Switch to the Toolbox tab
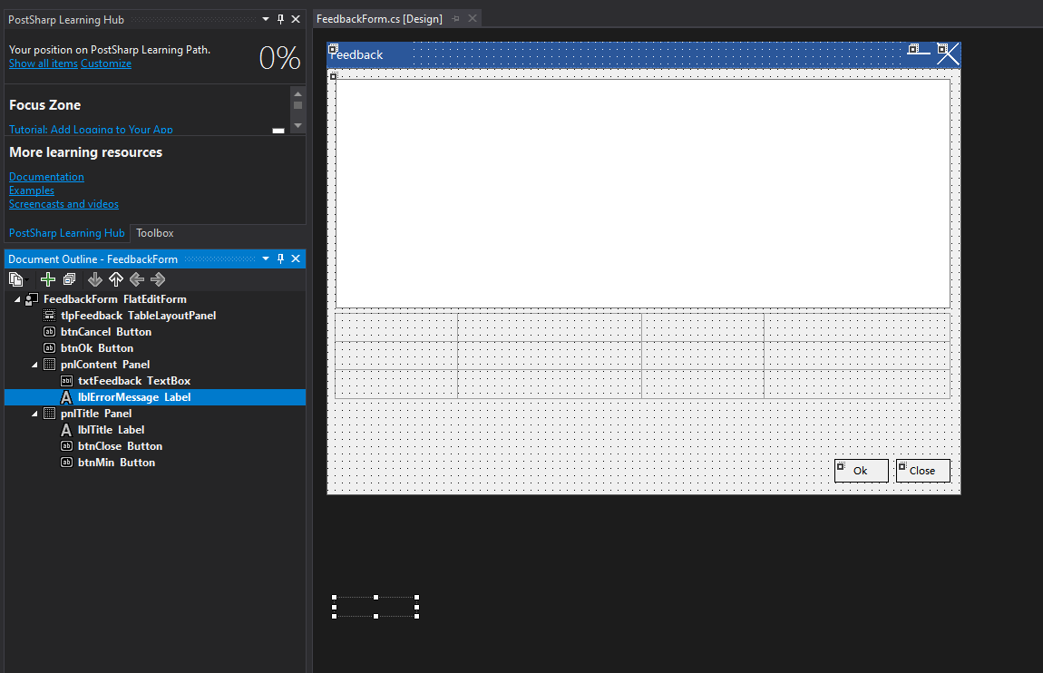Viewport: 1043px width, 673px height. (154, 233)
